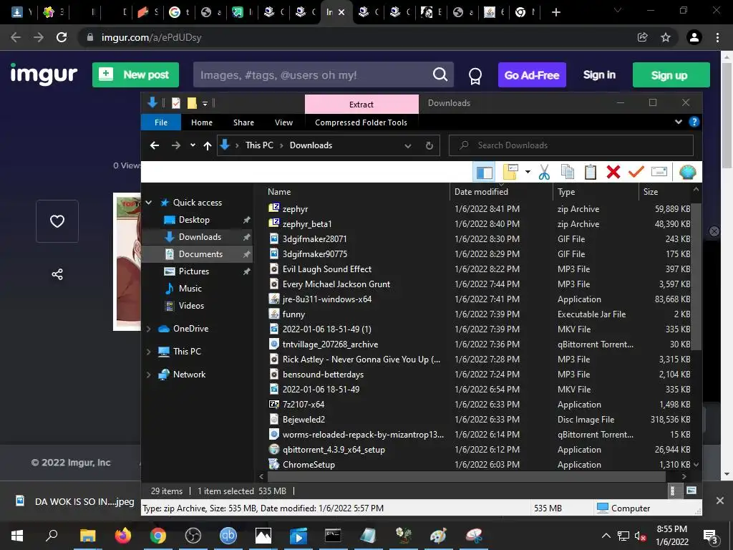This screenshot has height=550, width=733.
Task: Click the Cut scissors icon
Action: (544, 172)
